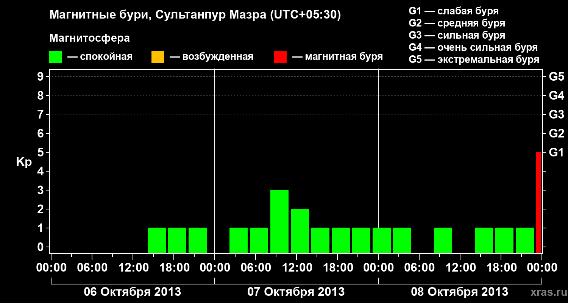Click the 'G1 — слабая буря' legend line
Image resolution: width=568 pixels, height=303 pixels.
pos(454,11)
